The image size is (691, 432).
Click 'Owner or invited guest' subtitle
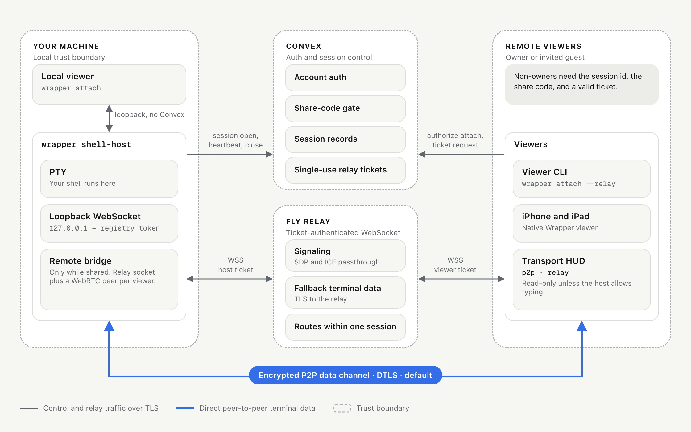[x=545, y=57]
